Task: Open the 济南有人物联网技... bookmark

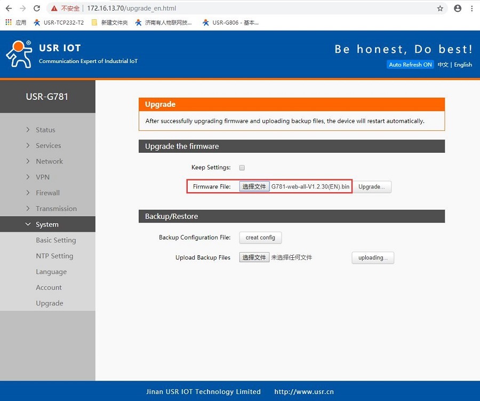Action: 164,22
